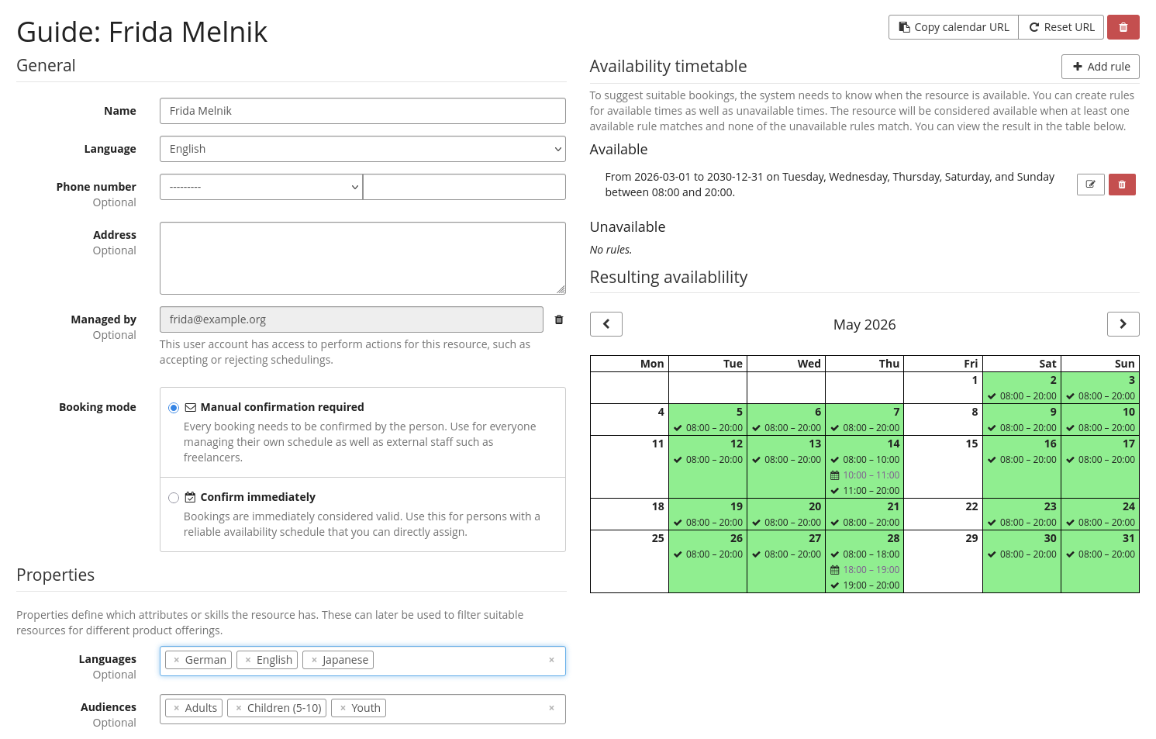1156x739 pixels.
Task: Click into the Address text area
Action: [x=363, y=258]
